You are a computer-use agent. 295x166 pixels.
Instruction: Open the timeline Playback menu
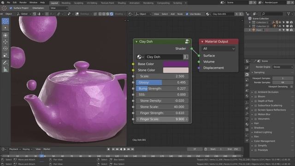click(x=15, y=149)
